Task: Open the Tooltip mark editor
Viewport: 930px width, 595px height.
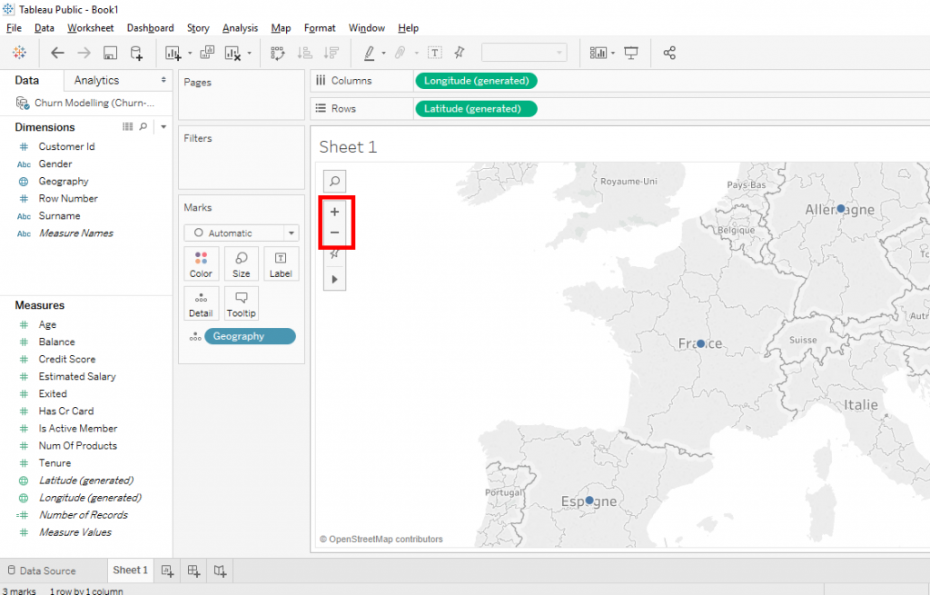Action: (x=241, y=302)
